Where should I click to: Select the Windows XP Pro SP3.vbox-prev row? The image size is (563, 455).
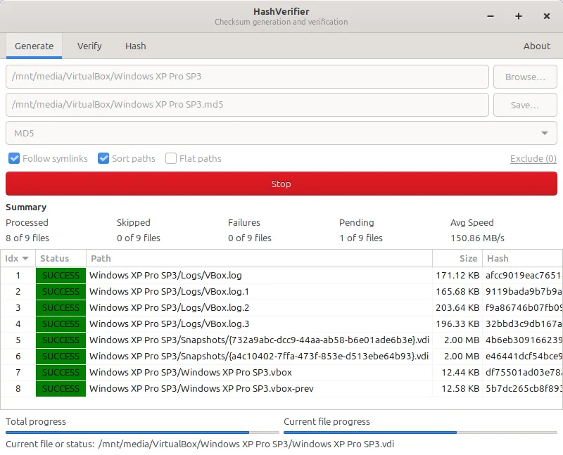tap(281, 388)
